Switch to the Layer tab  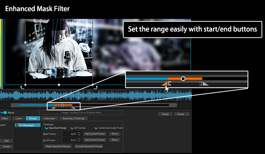click(x=19, y=118)
